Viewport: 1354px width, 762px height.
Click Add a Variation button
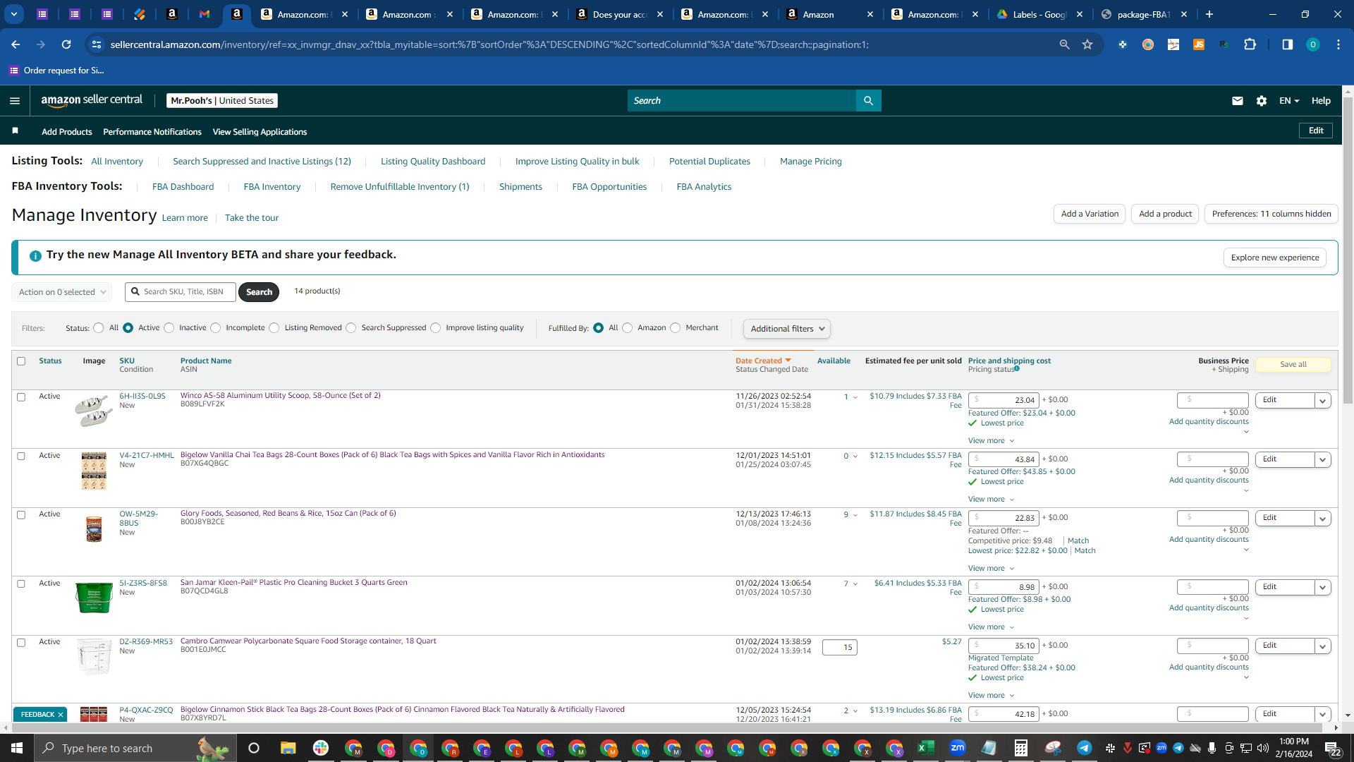point(1090,214)
